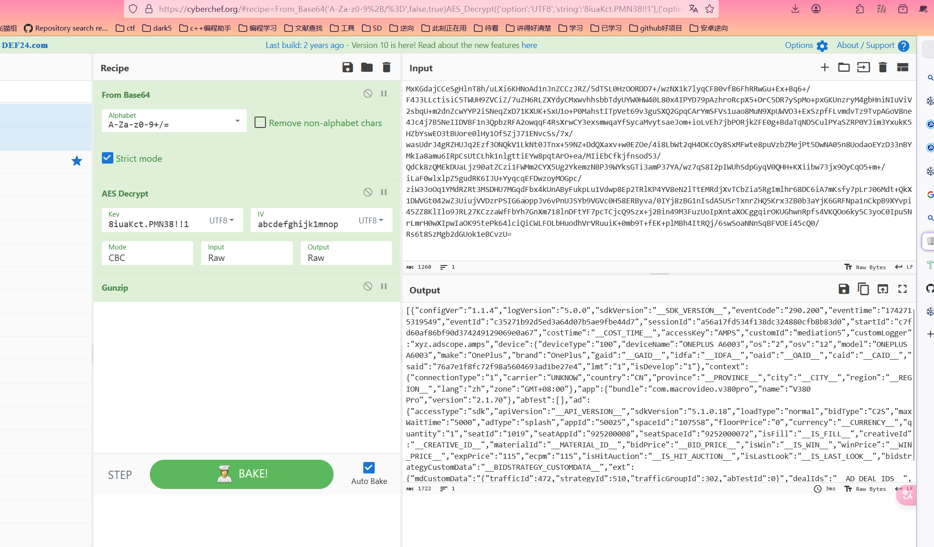This screenshot has width=934, height=547.
Task: Add new input tab plus icon
Action: [824, 68]
